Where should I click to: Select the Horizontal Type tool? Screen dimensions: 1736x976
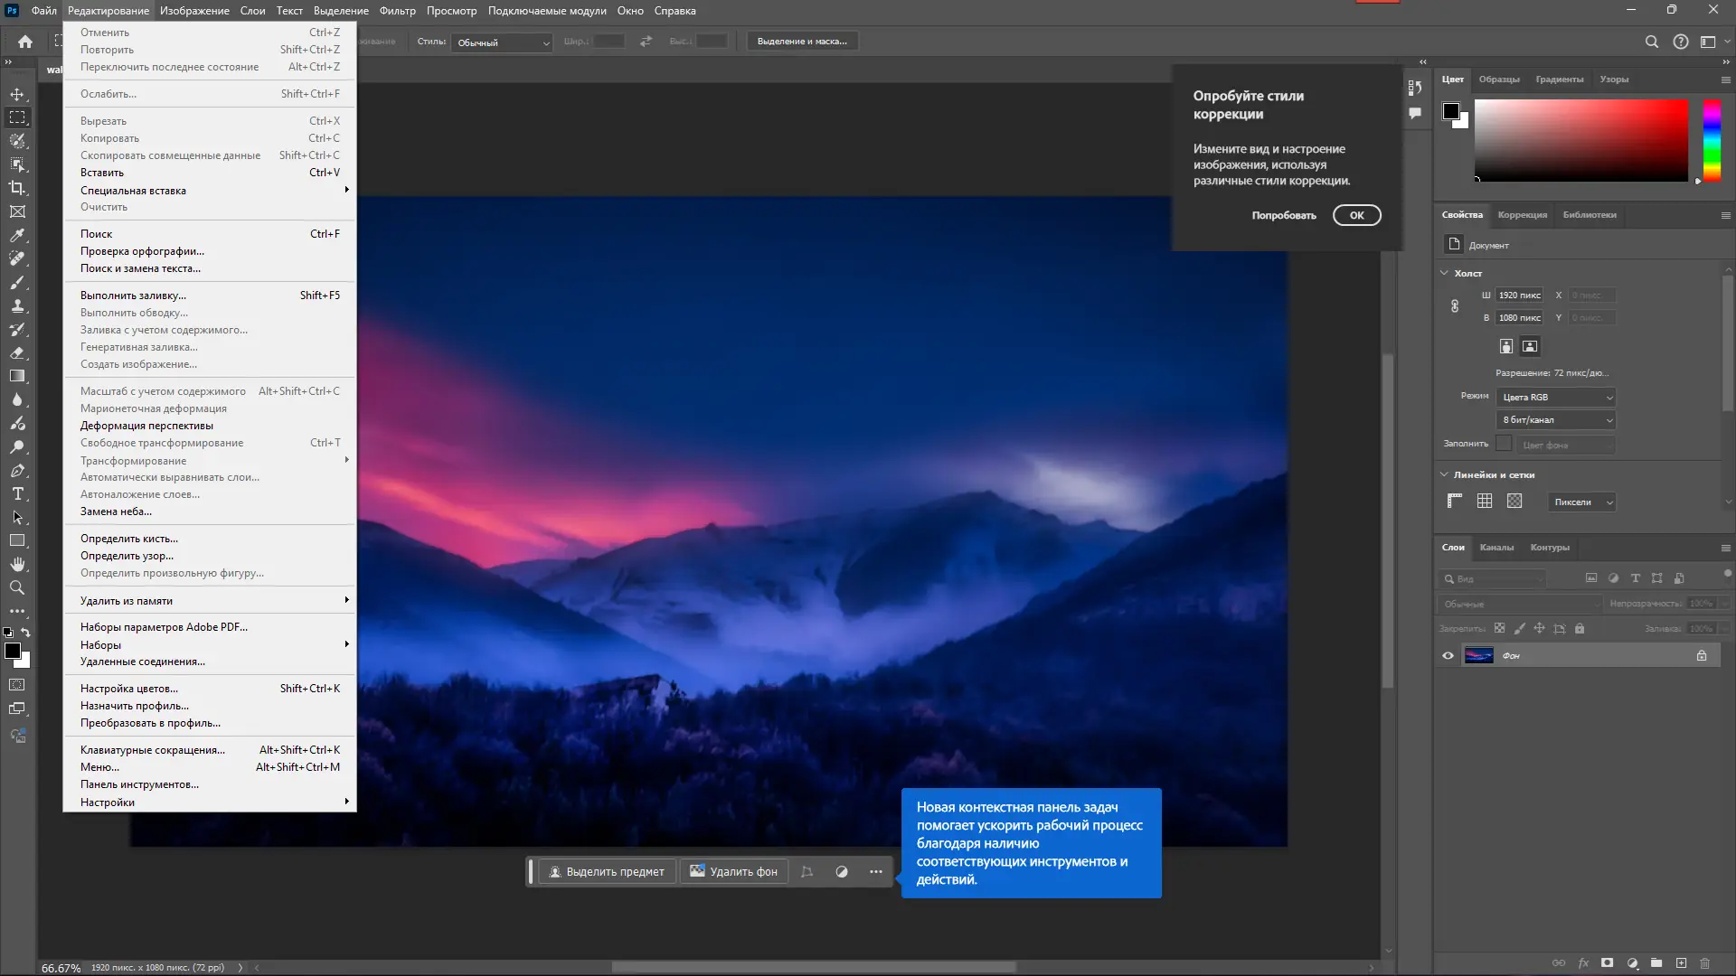[x=17, y=493]
